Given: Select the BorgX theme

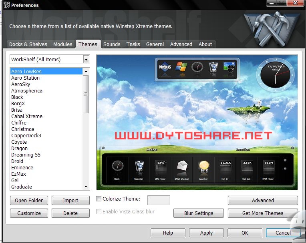Looking at the screenshot, I should pyautogui.click(x=46, y=104).
